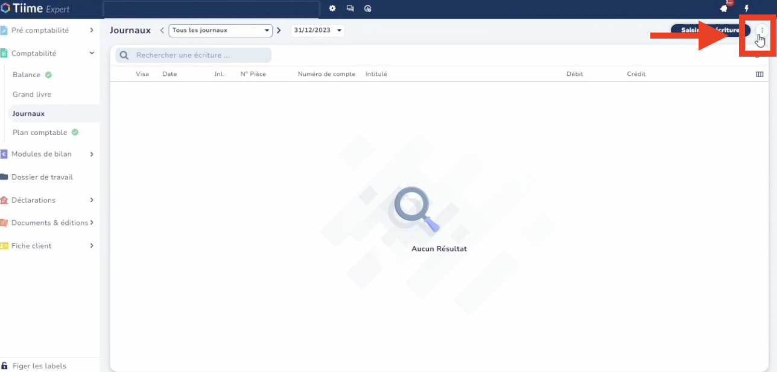Viewport: 777px width, 372px height.
Task: Expand the Documents & éditions section
Action: point(92,223)
